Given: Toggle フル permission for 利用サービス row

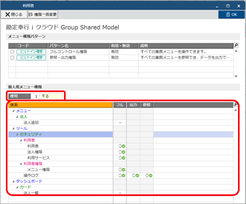Looking at the screenshot, I should point(122,158).
